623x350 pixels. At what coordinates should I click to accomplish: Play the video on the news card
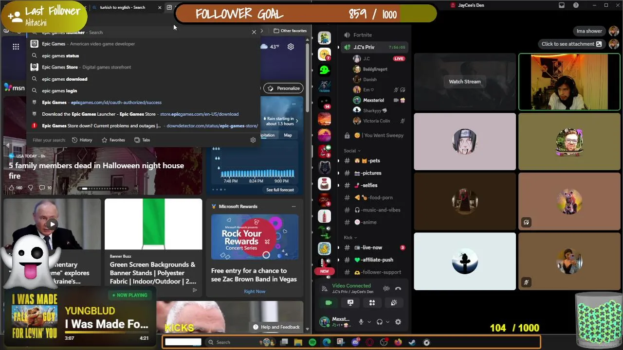point(52,224)
